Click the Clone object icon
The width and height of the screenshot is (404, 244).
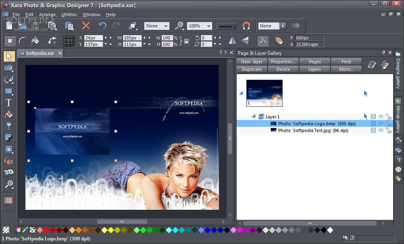133,26
